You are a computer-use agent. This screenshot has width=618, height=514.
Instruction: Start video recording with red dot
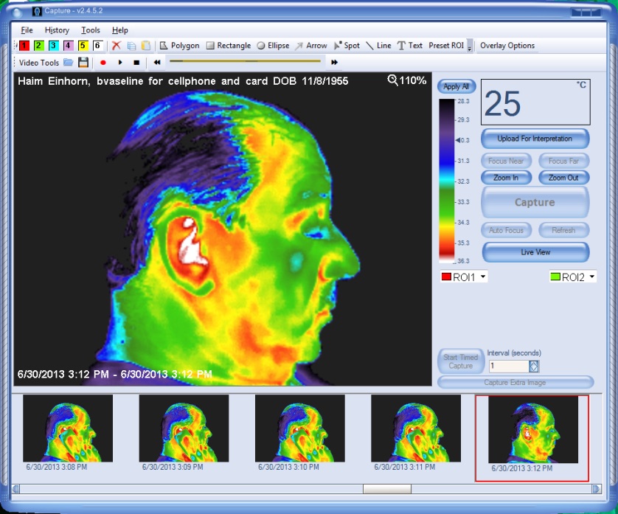tap(103, 62)
